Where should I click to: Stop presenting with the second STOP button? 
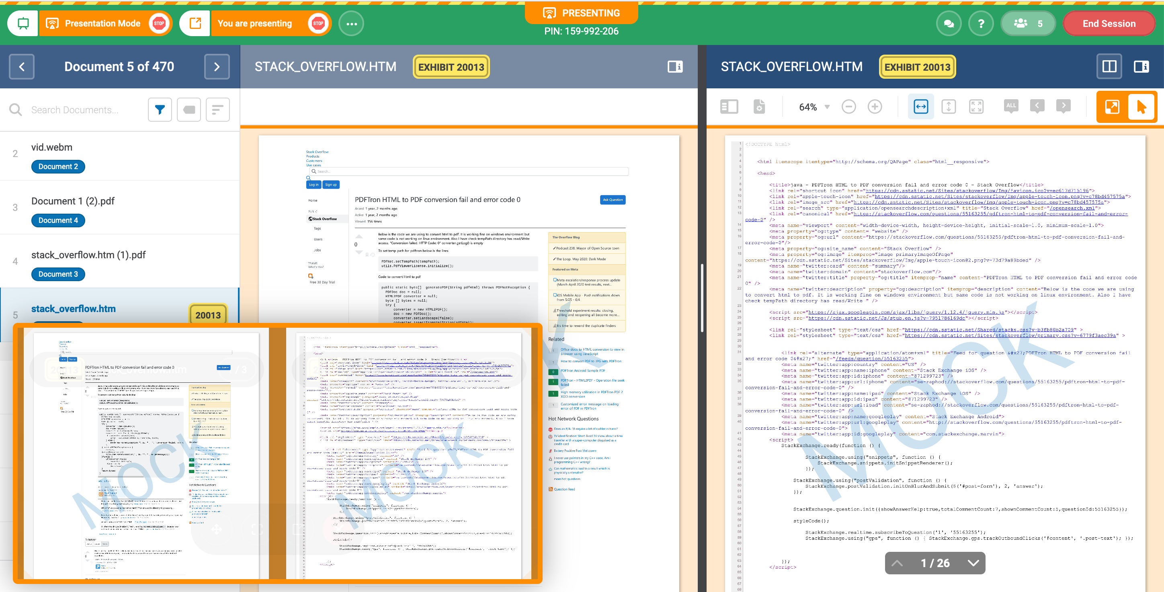(x=318, y=23)
